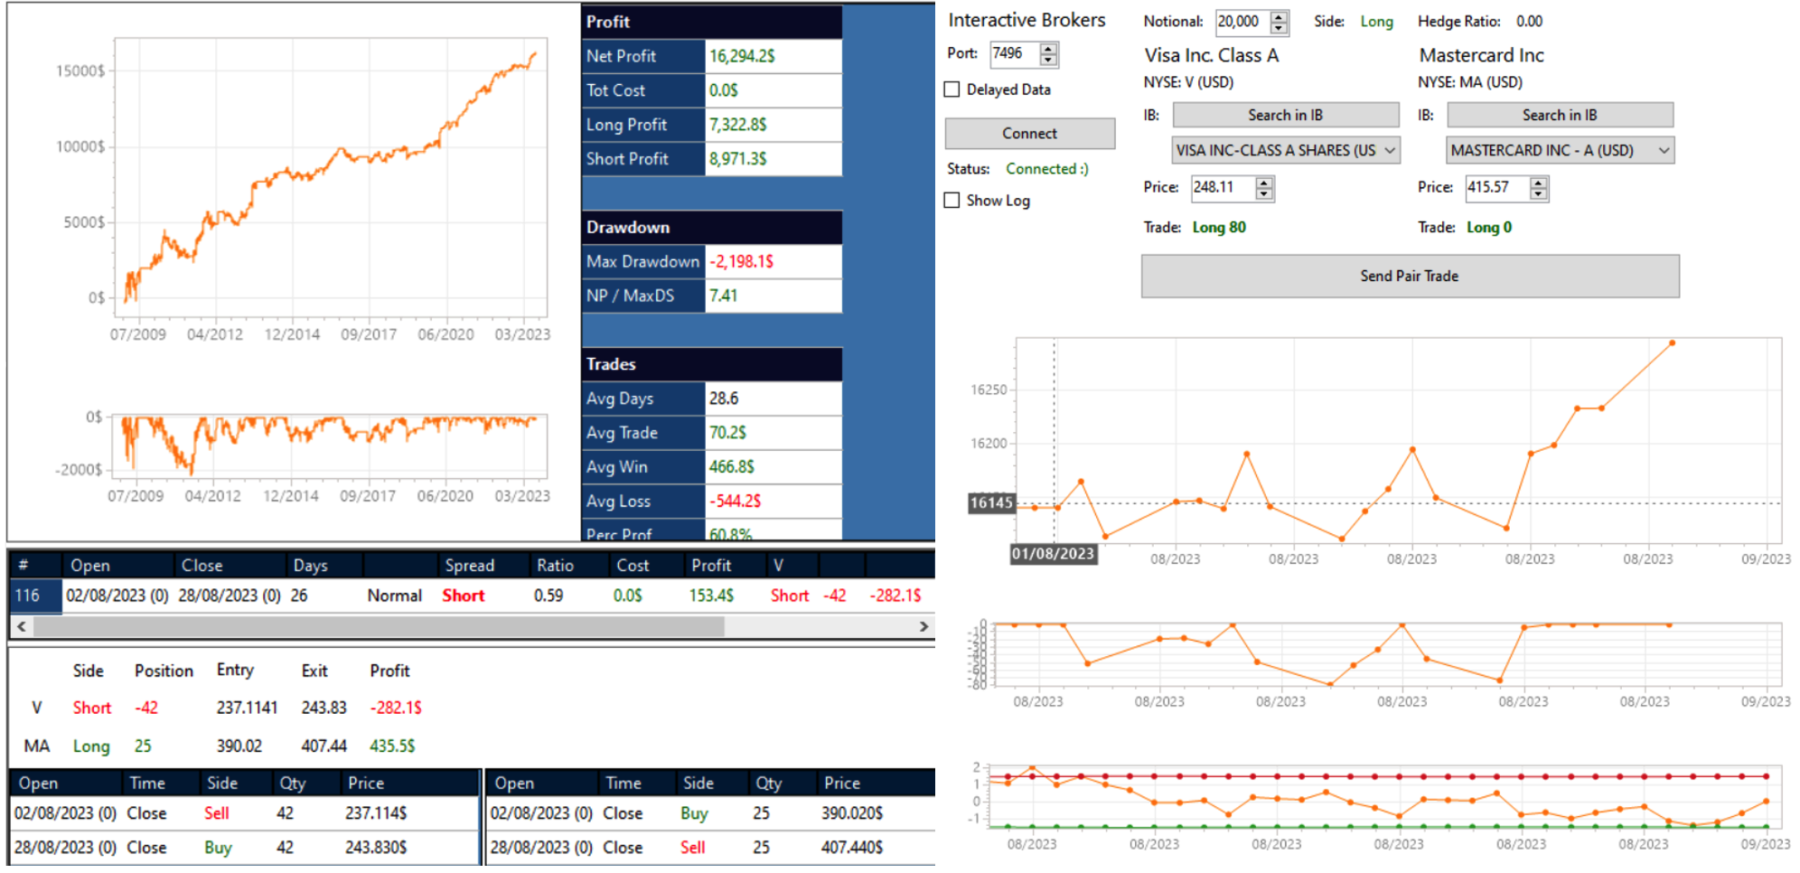Click the Visa Price input field
Viewport: 1800px width, 873px height.
pos(1223,188)
